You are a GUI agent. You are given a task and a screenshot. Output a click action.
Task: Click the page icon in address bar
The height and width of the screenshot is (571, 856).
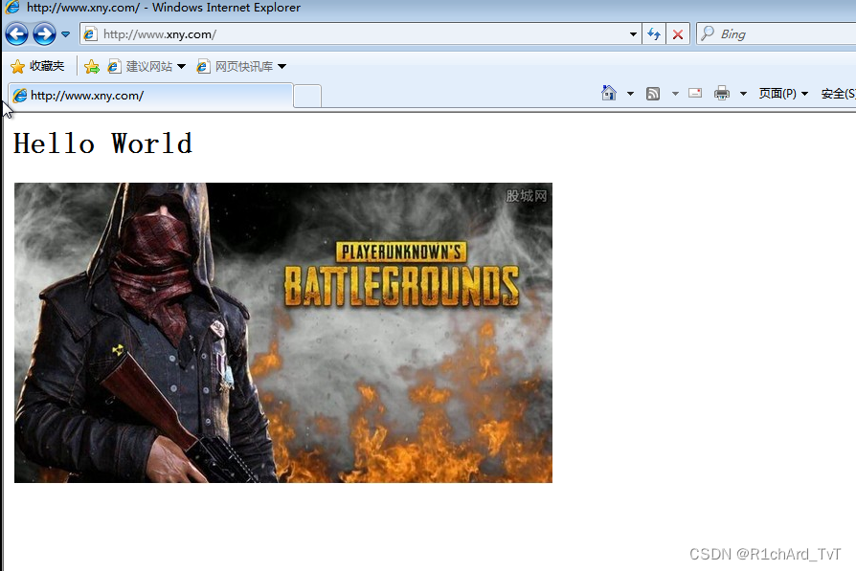point(91,34)
